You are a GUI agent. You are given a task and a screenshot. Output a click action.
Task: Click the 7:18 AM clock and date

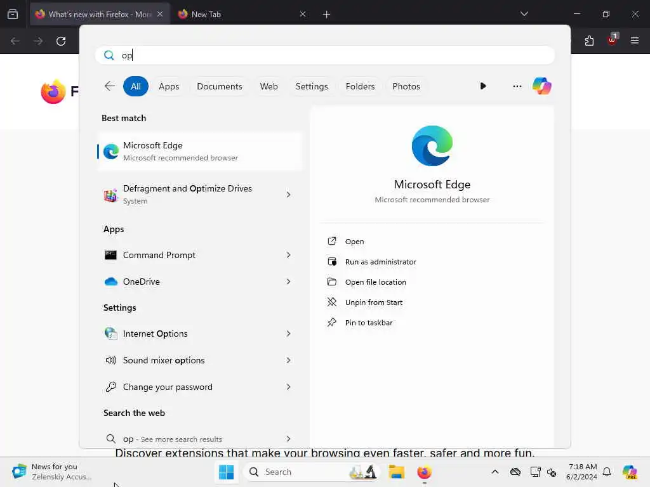(581, 472)
